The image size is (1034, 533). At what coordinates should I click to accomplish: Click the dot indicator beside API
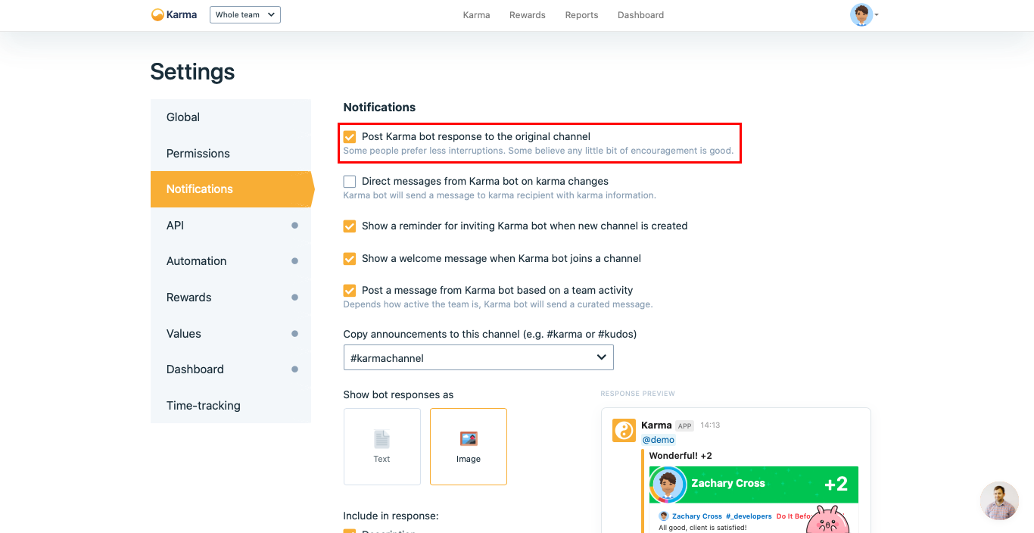(294, 225)
